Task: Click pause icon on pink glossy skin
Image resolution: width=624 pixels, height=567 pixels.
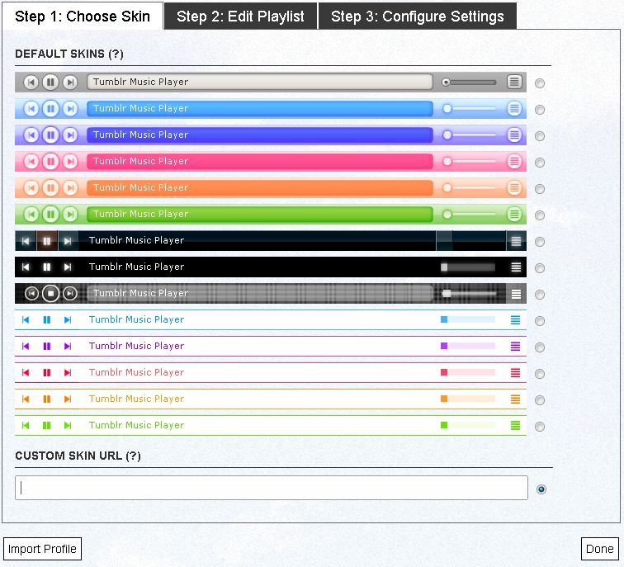Action: click(x=50, y=162)
